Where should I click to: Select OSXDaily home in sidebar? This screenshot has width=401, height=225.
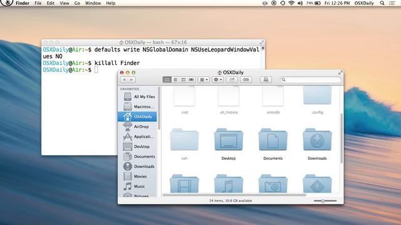pos(137,117)
